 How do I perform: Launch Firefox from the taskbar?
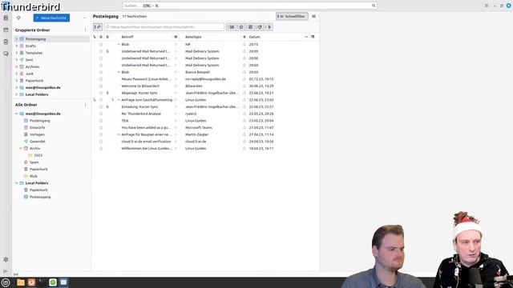[31, 282]
